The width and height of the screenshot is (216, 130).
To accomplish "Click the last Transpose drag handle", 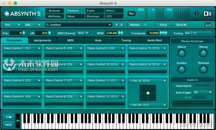I will (166, 33).
